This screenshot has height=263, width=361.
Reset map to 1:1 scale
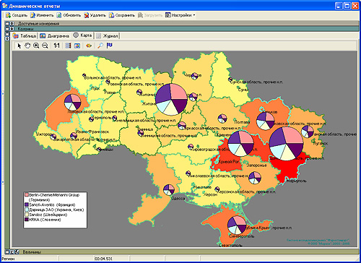[56, 46]
